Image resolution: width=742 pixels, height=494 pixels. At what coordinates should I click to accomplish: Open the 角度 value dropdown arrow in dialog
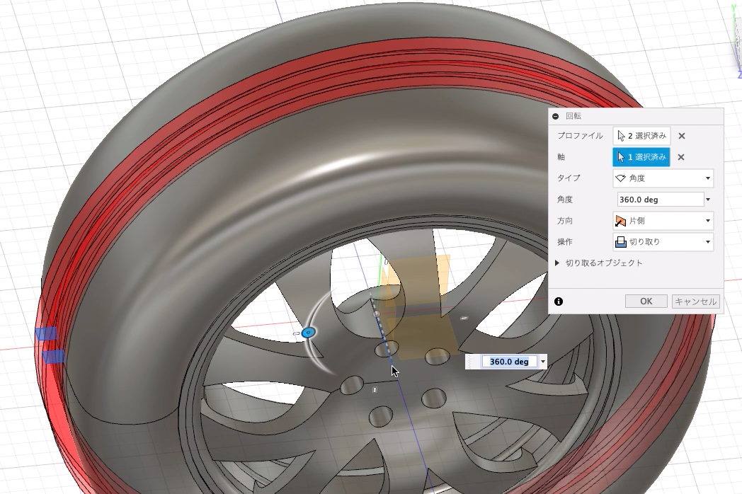(x=709, y=200)
